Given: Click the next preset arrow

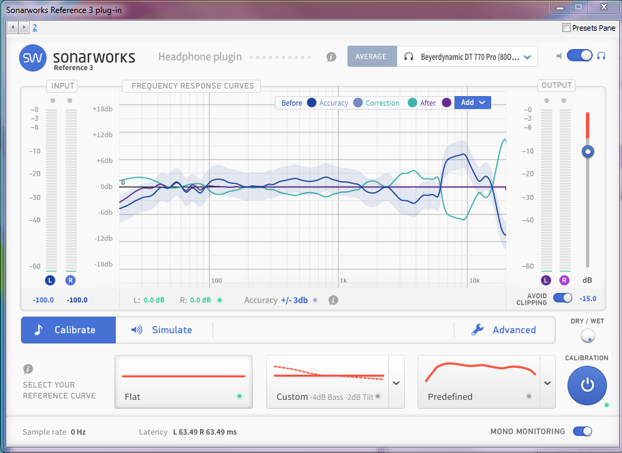Looking at the screenshot, I should (24, 27).
